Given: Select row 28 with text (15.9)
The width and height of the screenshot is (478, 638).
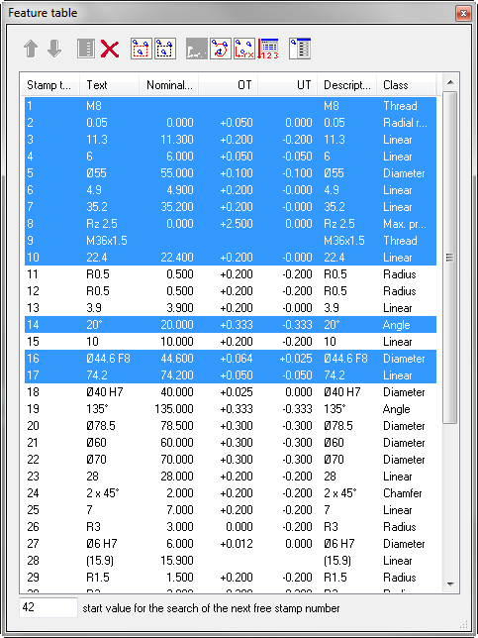Looking at the screenshot, I should (x=231, y=561).
